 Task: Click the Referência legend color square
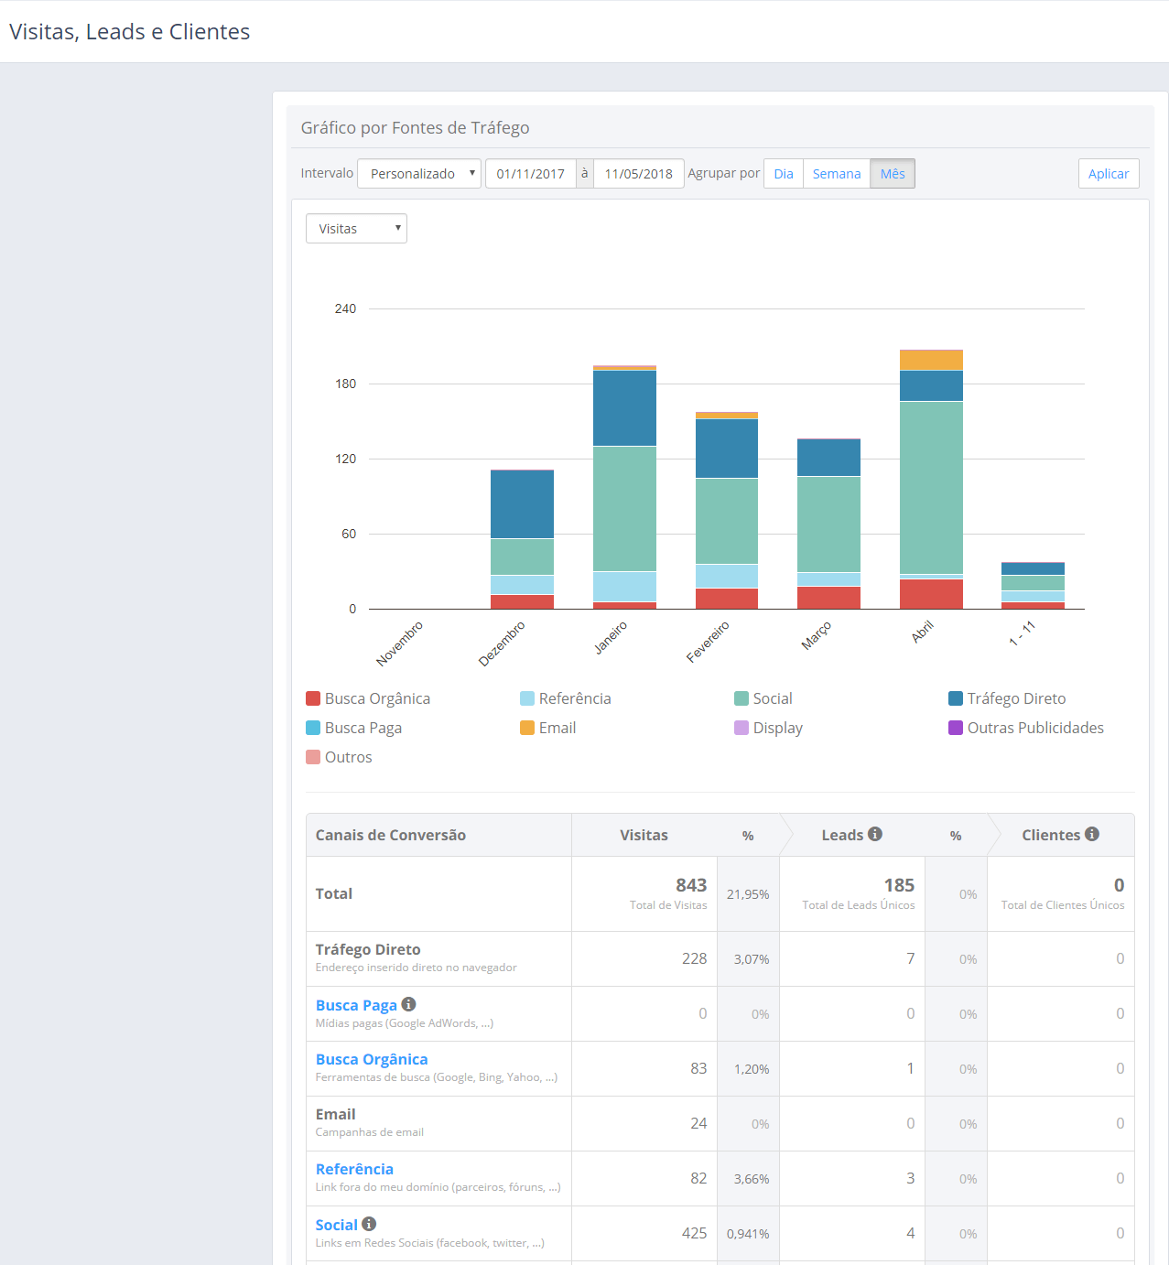coord(527,698)
